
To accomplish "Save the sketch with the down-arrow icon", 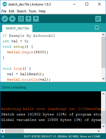I will [x=36, y=19].
